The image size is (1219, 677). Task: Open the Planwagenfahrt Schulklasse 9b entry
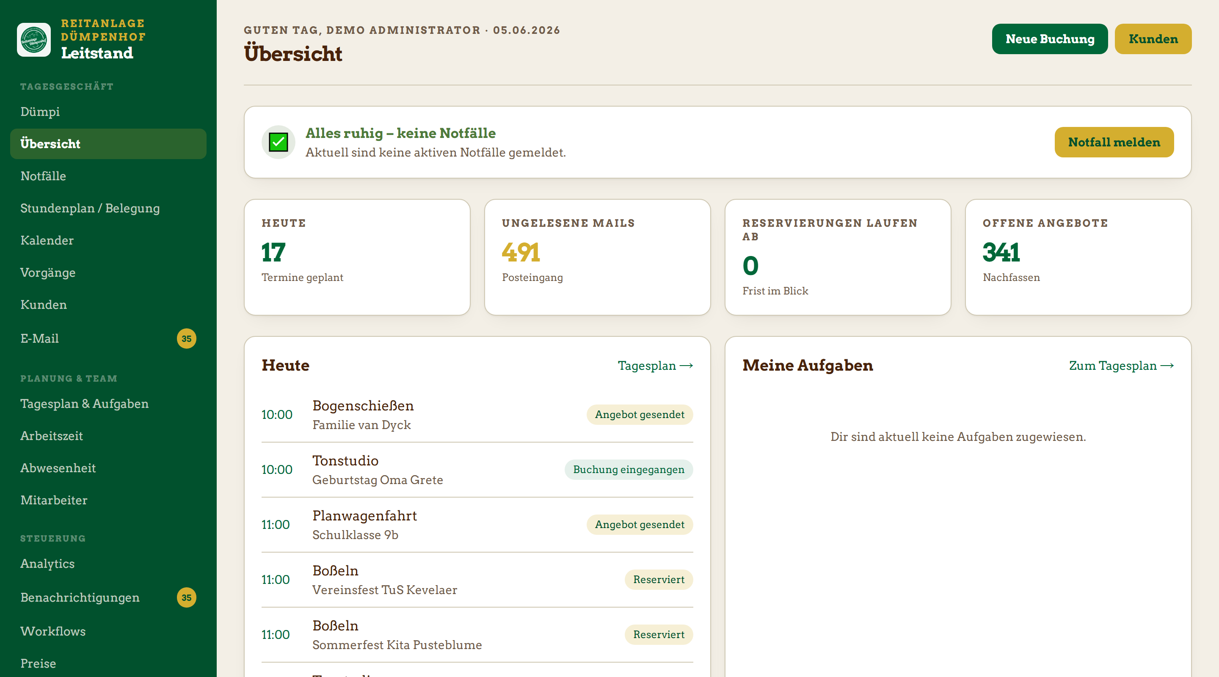point(477,525)
